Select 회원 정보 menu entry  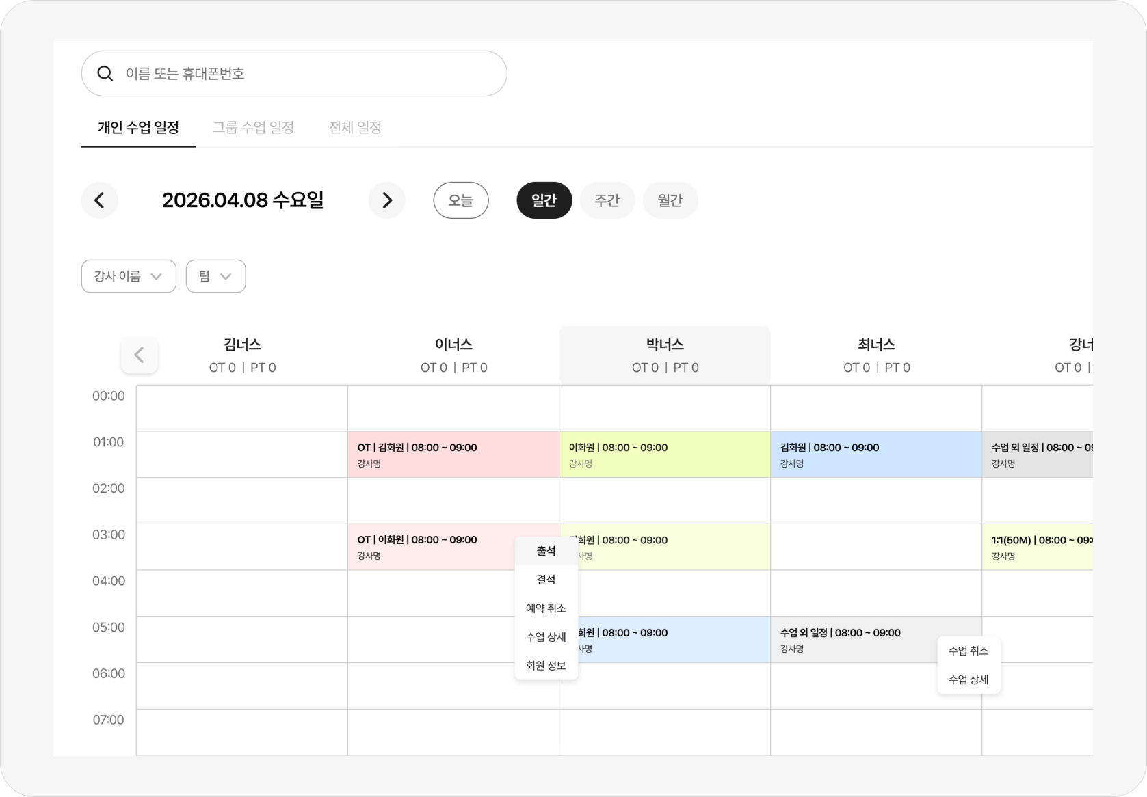point(546,666)
